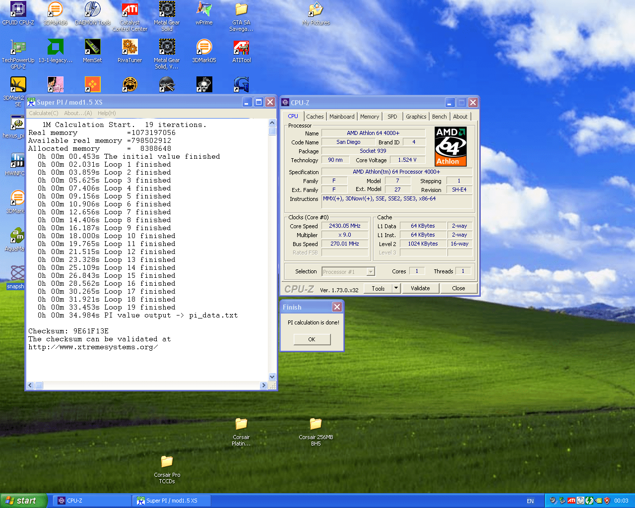This screenshot has width=635, height=508.
Task: Show the Graphics tab in CPU-Z
Action: (x=416, y=117)
